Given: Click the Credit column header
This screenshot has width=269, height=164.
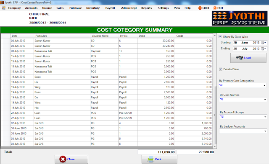Looking at the screenshot, I should 194,36.
